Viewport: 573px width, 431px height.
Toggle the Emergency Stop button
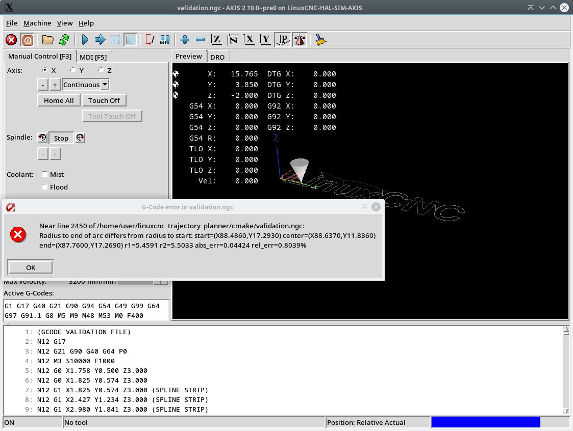click(11, 40)
